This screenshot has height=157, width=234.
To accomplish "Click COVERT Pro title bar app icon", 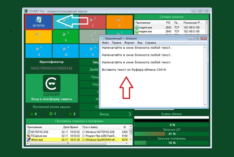I will pos(26,11).
